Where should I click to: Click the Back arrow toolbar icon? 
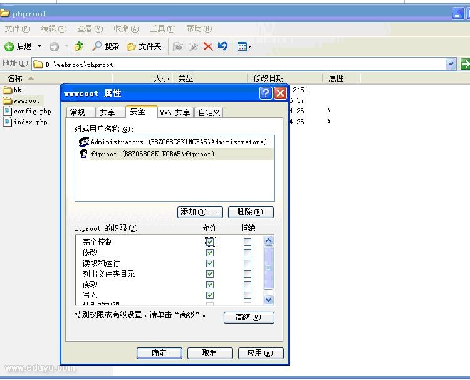click(9, 46)
